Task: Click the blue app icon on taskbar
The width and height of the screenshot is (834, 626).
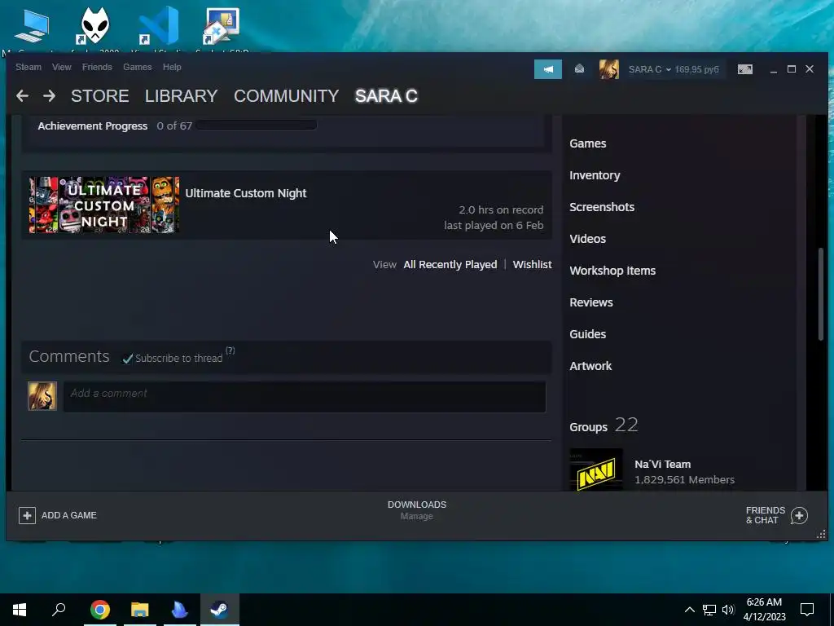Action: [180, 610]
